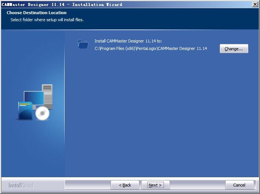Screen dimensions: 260x194
Task: Click the left sidebar panel above the illustration
Action: [33, 56]
